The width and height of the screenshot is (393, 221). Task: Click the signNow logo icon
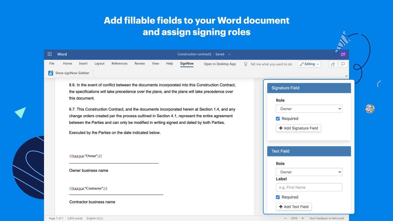[x=51, y=73]
